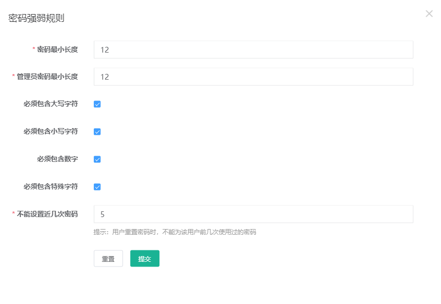The image size is (441, 304).
Task: Click the 提交 submit button
Action: click(x=144, y=258)
